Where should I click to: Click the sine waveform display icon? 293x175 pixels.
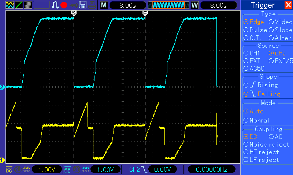click(10, 5)
